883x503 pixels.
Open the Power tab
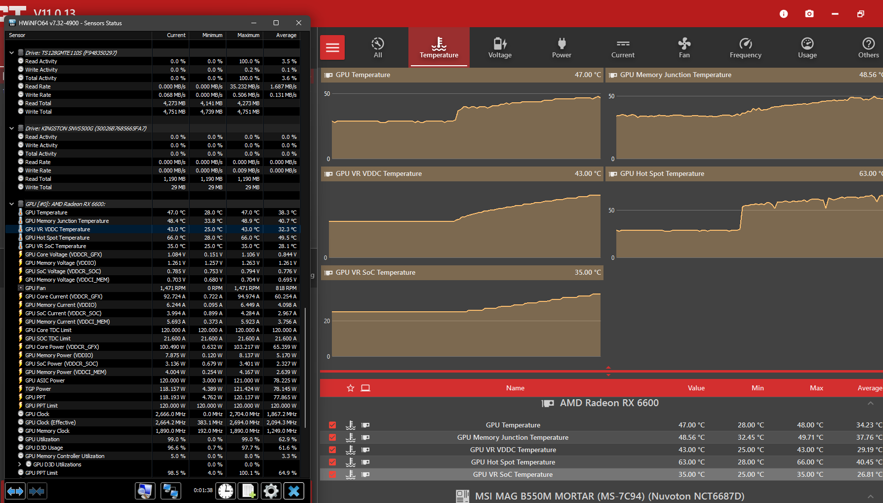click(x=562, y=47)
